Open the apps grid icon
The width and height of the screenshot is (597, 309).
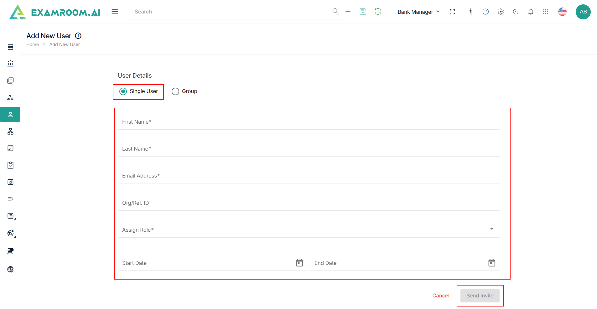(546, 12)
